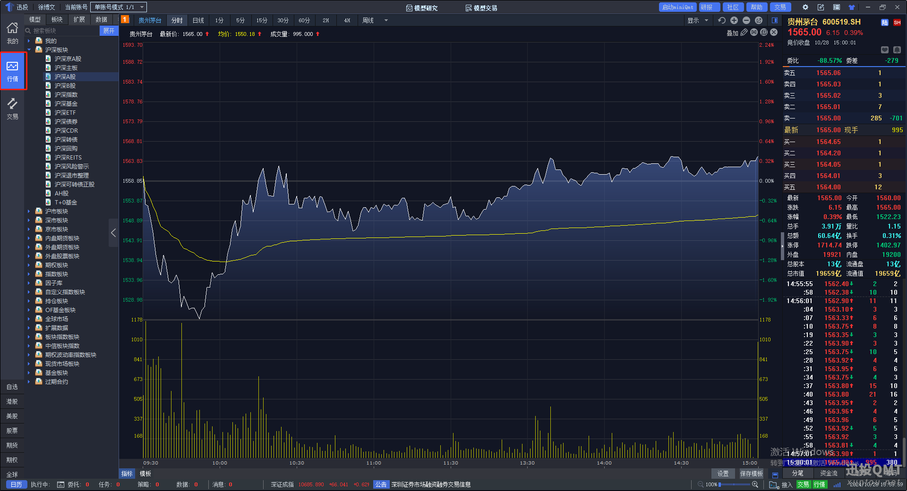The width and height of the screenshot is (907, 491).
Task: Toggle the right side panel icon
Action: click(775, 20)
